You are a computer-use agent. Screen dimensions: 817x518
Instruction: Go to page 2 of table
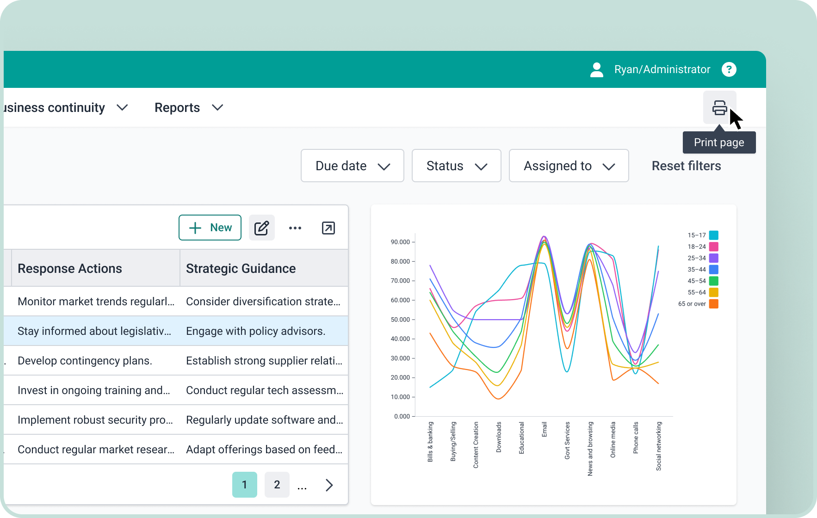[x=277, y=485]
